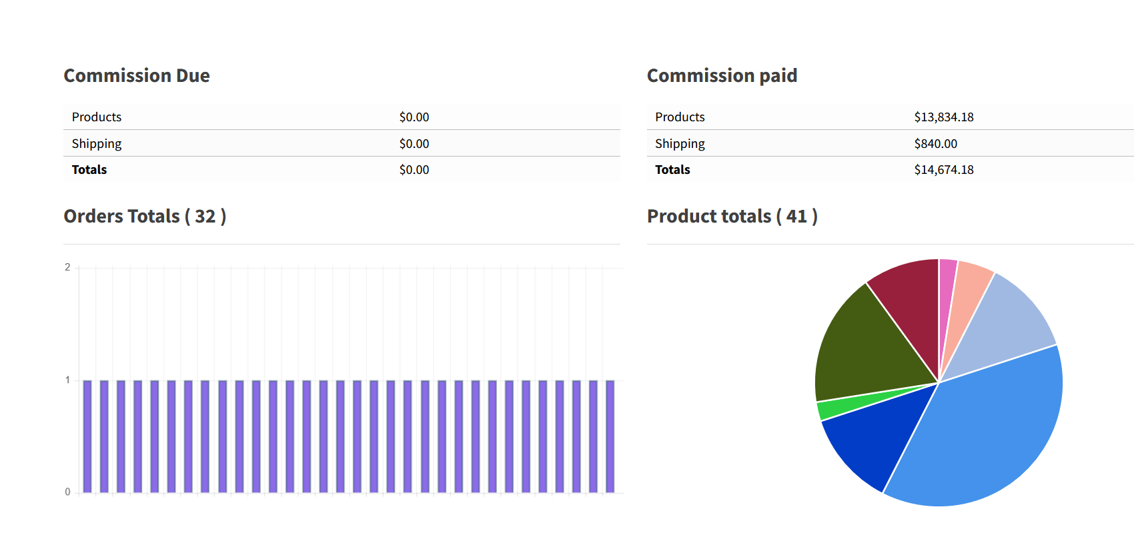Screen dimensions: 1134x533
Task: Click the last purple bar in orders chart
Action: click(x=610, y=436)
